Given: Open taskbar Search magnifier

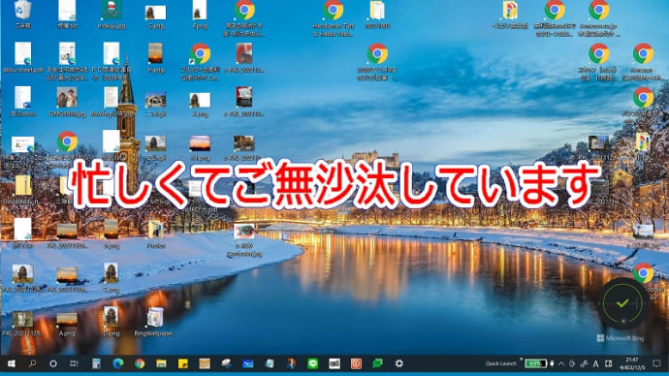Looking at the screenshot, I should [x=32, y=363].
